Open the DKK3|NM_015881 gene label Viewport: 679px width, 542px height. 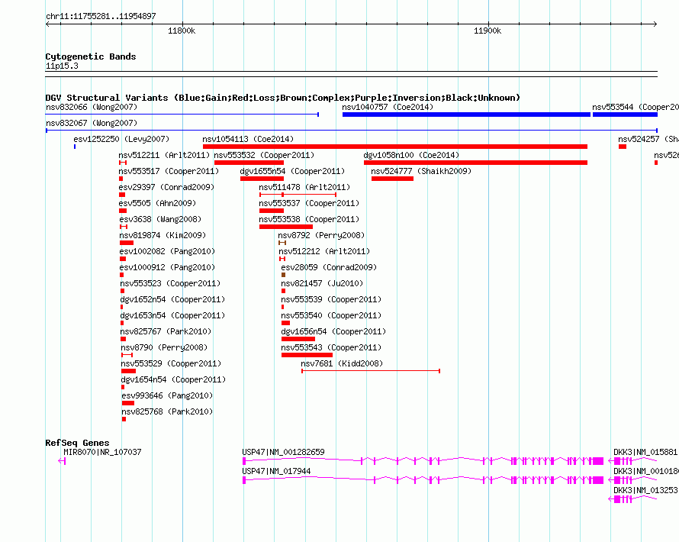click(645, 452)
